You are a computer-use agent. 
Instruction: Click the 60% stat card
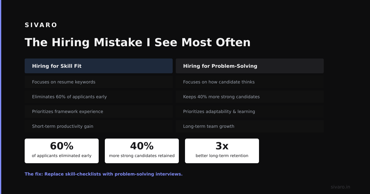(x=62, y=151)
